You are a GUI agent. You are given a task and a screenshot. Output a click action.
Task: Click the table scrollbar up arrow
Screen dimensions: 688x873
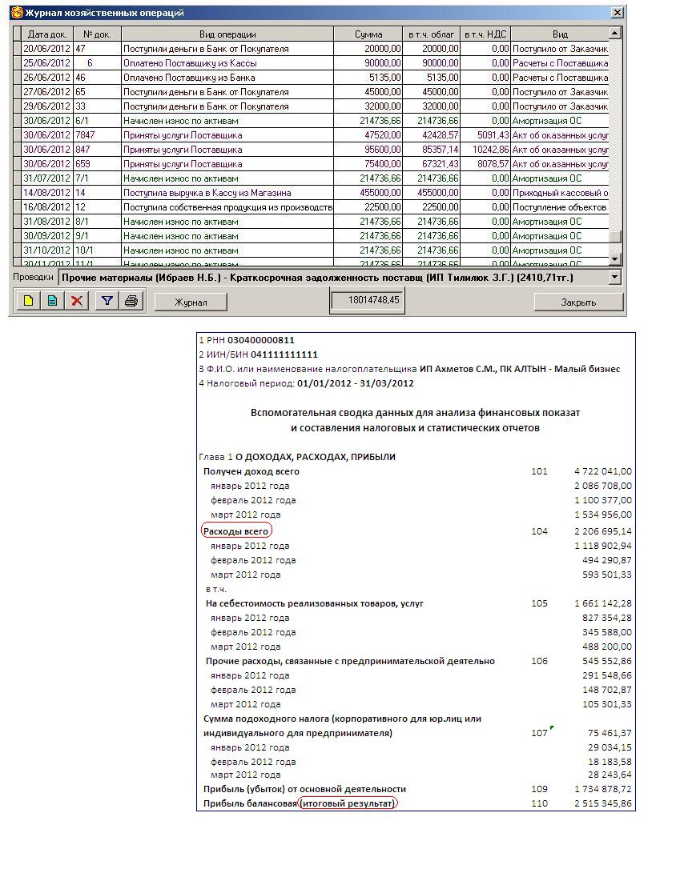click(x=615, y=33)
